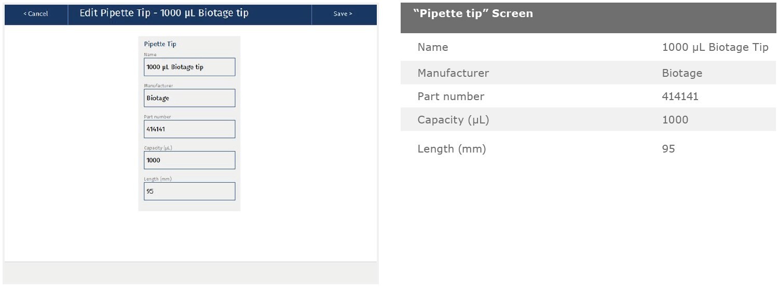Click the Pipette Tip form section heading

point(160,44)
